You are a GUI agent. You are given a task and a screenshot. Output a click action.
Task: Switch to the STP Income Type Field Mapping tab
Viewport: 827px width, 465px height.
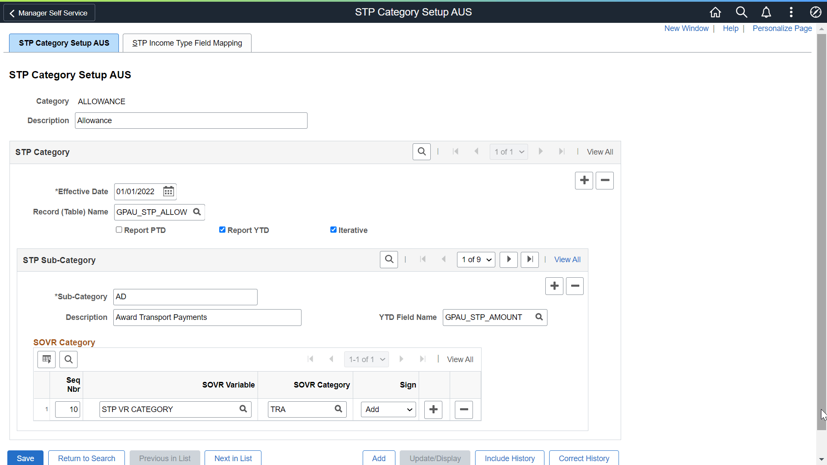187,43
